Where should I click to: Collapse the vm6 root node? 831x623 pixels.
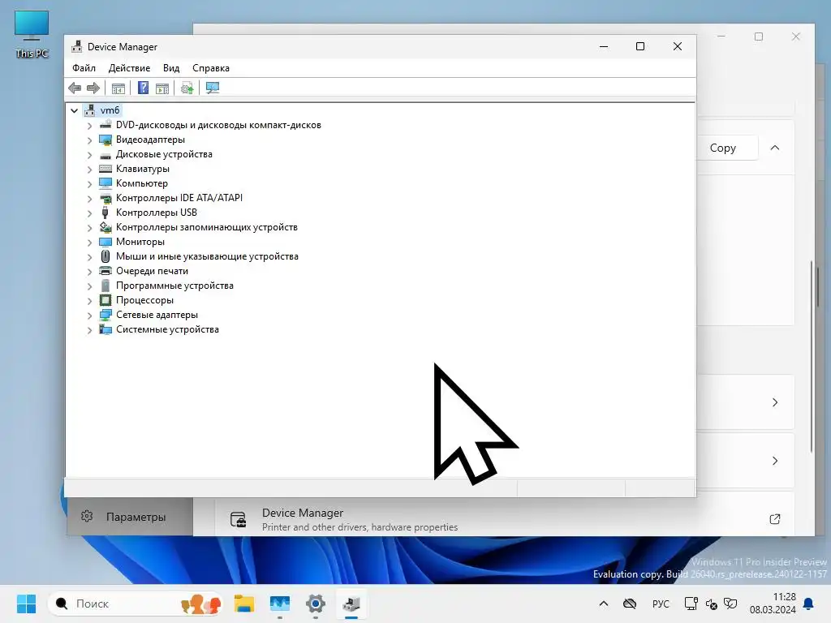coord(74,110)
